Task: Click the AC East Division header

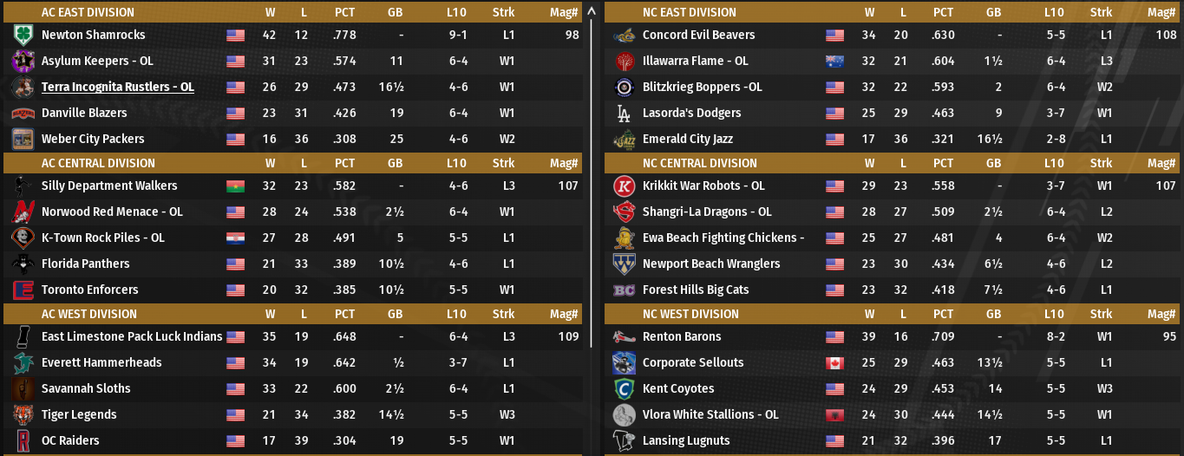Action: [88, 12]
